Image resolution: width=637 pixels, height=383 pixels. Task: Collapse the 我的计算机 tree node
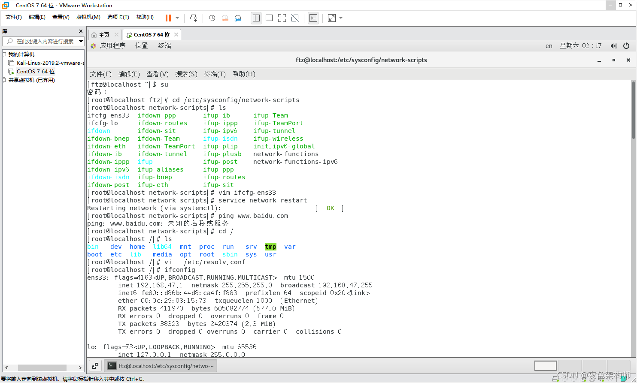pos(5,54)
